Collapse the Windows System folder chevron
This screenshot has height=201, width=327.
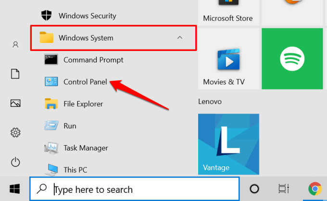click(179, 38)
